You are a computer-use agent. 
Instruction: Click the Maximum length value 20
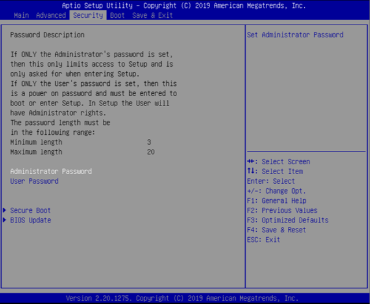[151, 152]
